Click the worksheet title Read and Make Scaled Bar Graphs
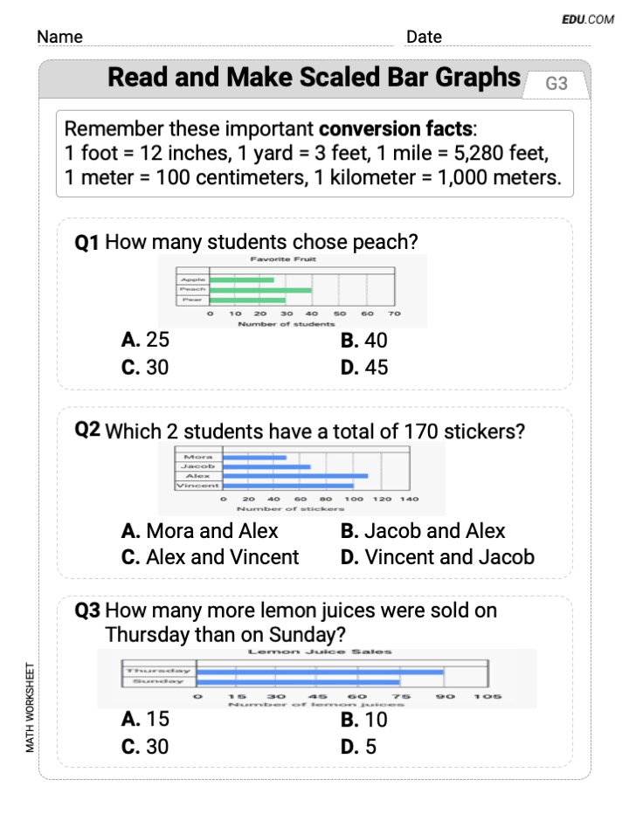The height and width of the screenshot is (814, 629). (x=314, y=78)
